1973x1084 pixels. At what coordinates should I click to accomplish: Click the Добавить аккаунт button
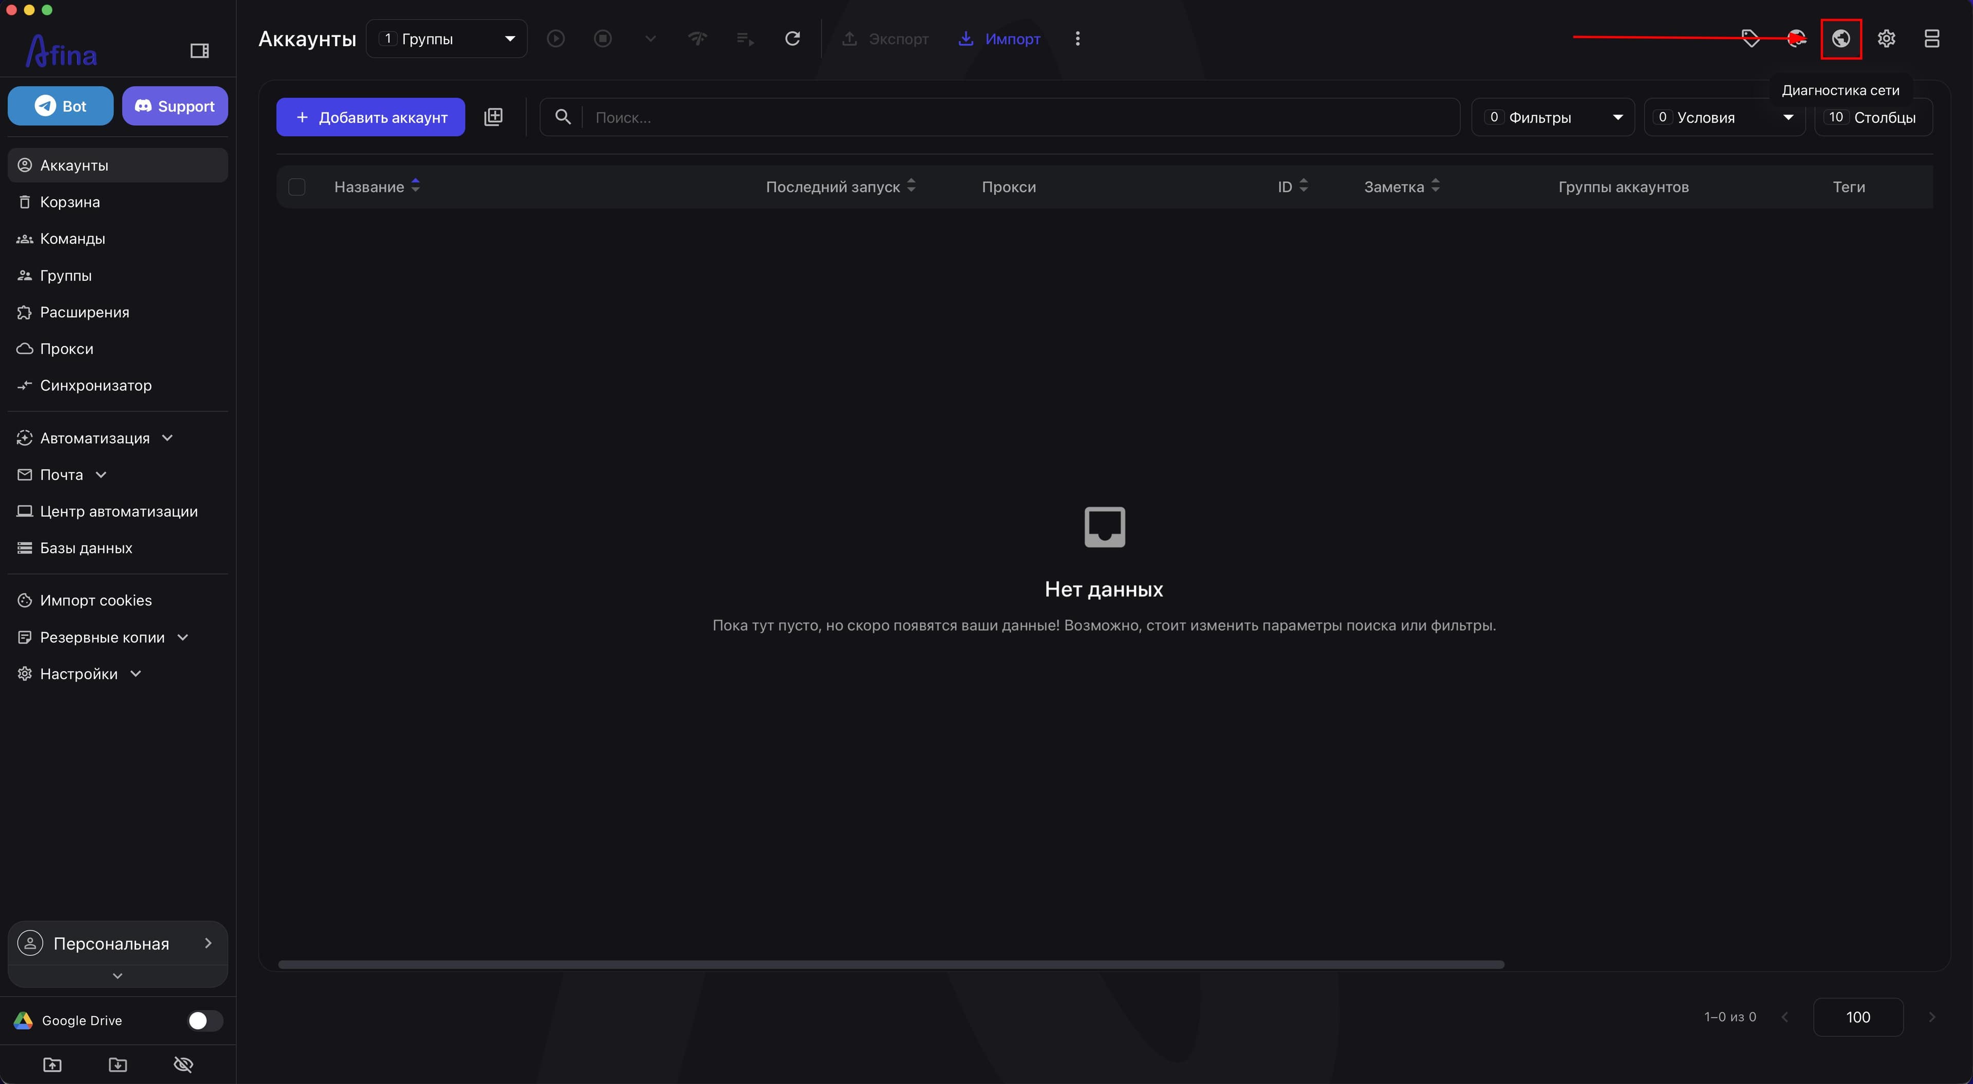(x=370, y=117)
